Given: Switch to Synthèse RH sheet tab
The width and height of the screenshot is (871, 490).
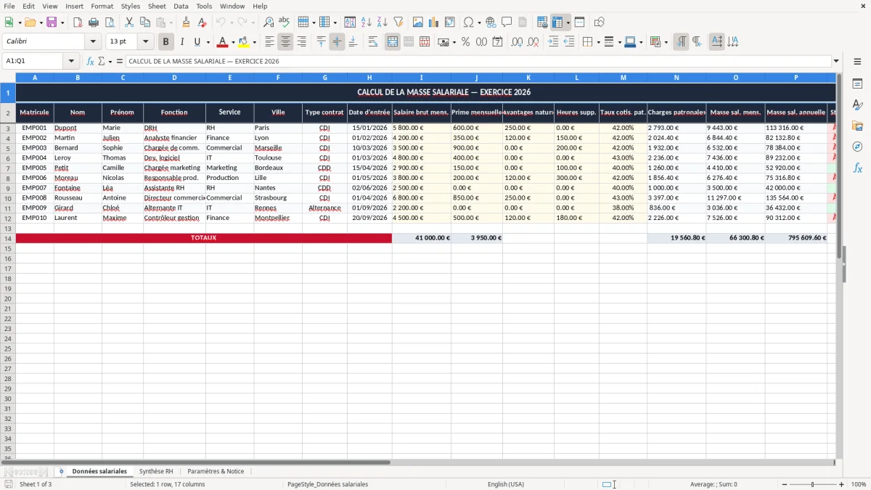Looking at the screenshot, I should (156, 471).
